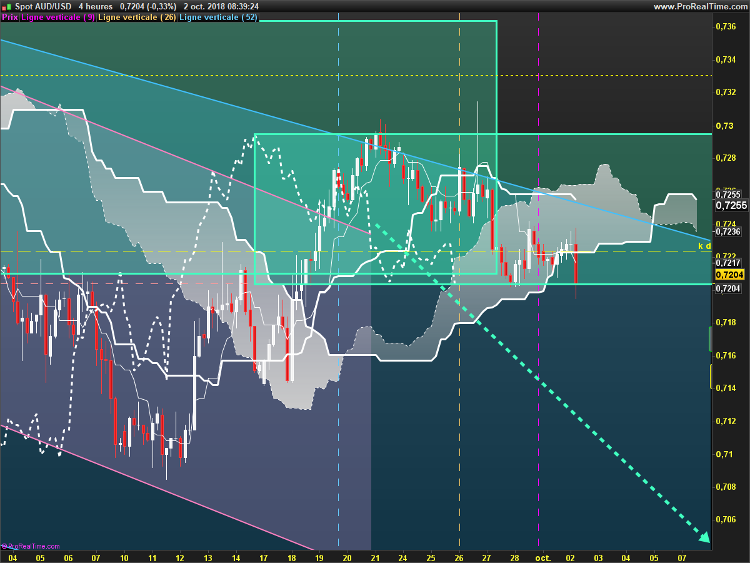750x563 pixels.
Task: Click the 0,708 price axis label
Action: click(x=725, y=487)
